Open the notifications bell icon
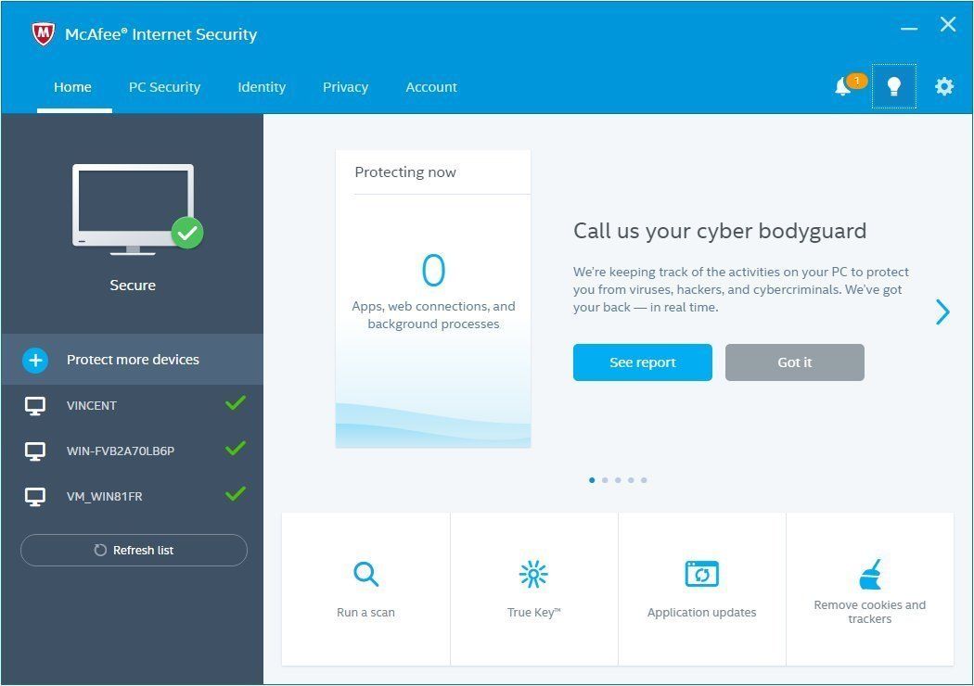Screen dimensions: 974x686 pos(843,86)
